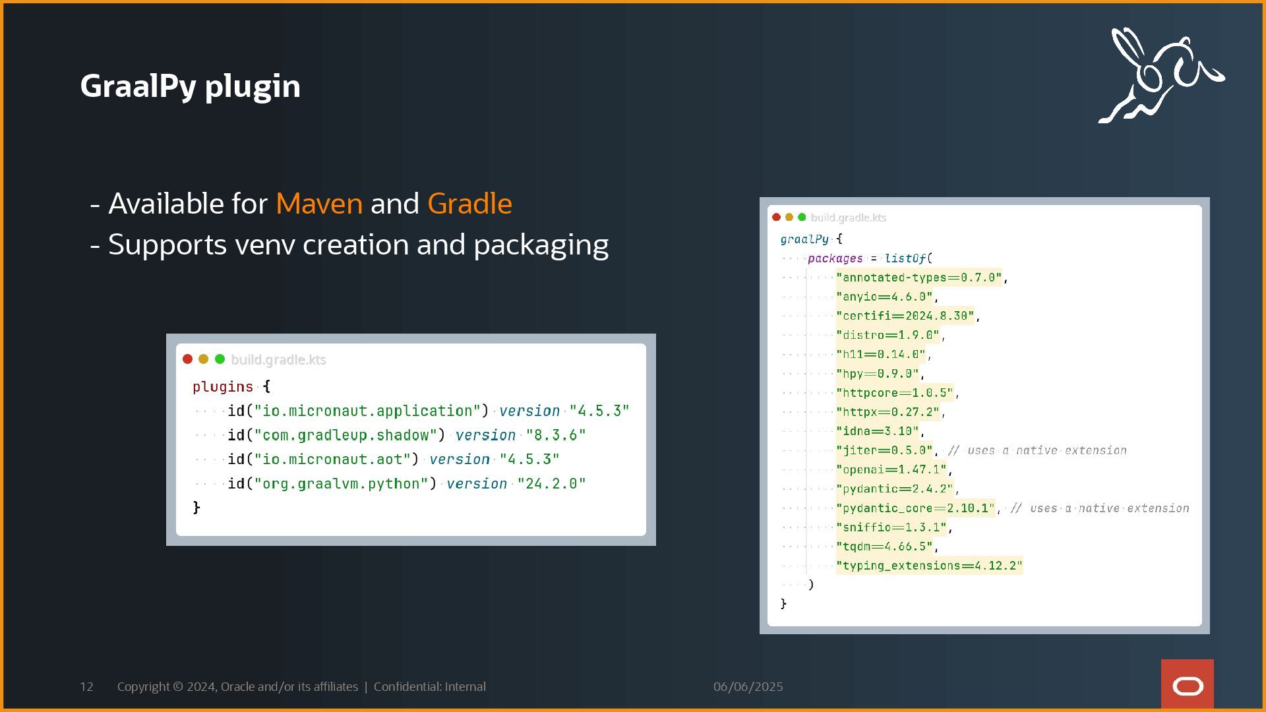
Task: Click green dot on left code window
Action: (220, 359)
